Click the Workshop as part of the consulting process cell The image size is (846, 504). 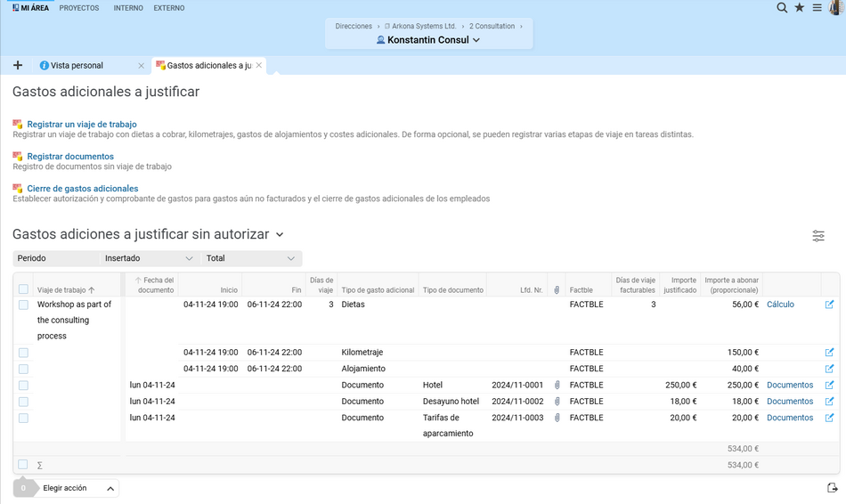pyautogui.click(x=74, y=320)
